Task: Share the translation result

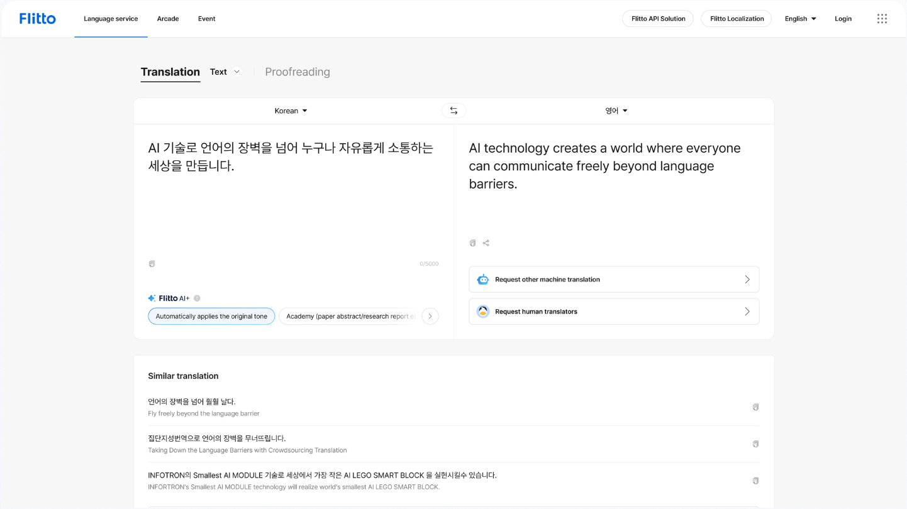Action: (x=486, y=243)
